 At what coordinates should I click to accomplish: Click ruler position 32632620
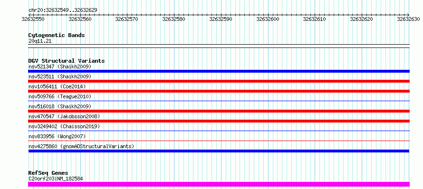tap(362, 19)
